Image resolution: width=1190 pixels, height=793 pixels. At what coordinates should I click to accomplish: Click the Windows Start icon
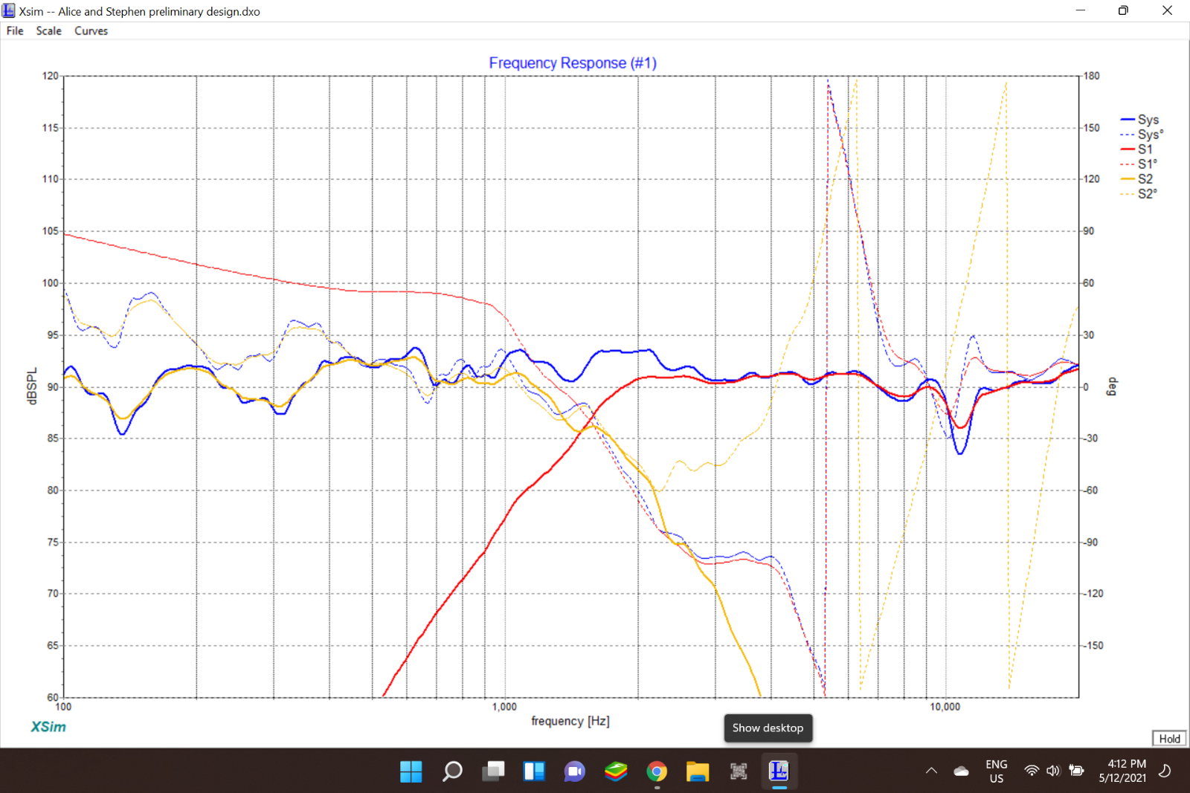pyautogui.click(x=411, y=771)
